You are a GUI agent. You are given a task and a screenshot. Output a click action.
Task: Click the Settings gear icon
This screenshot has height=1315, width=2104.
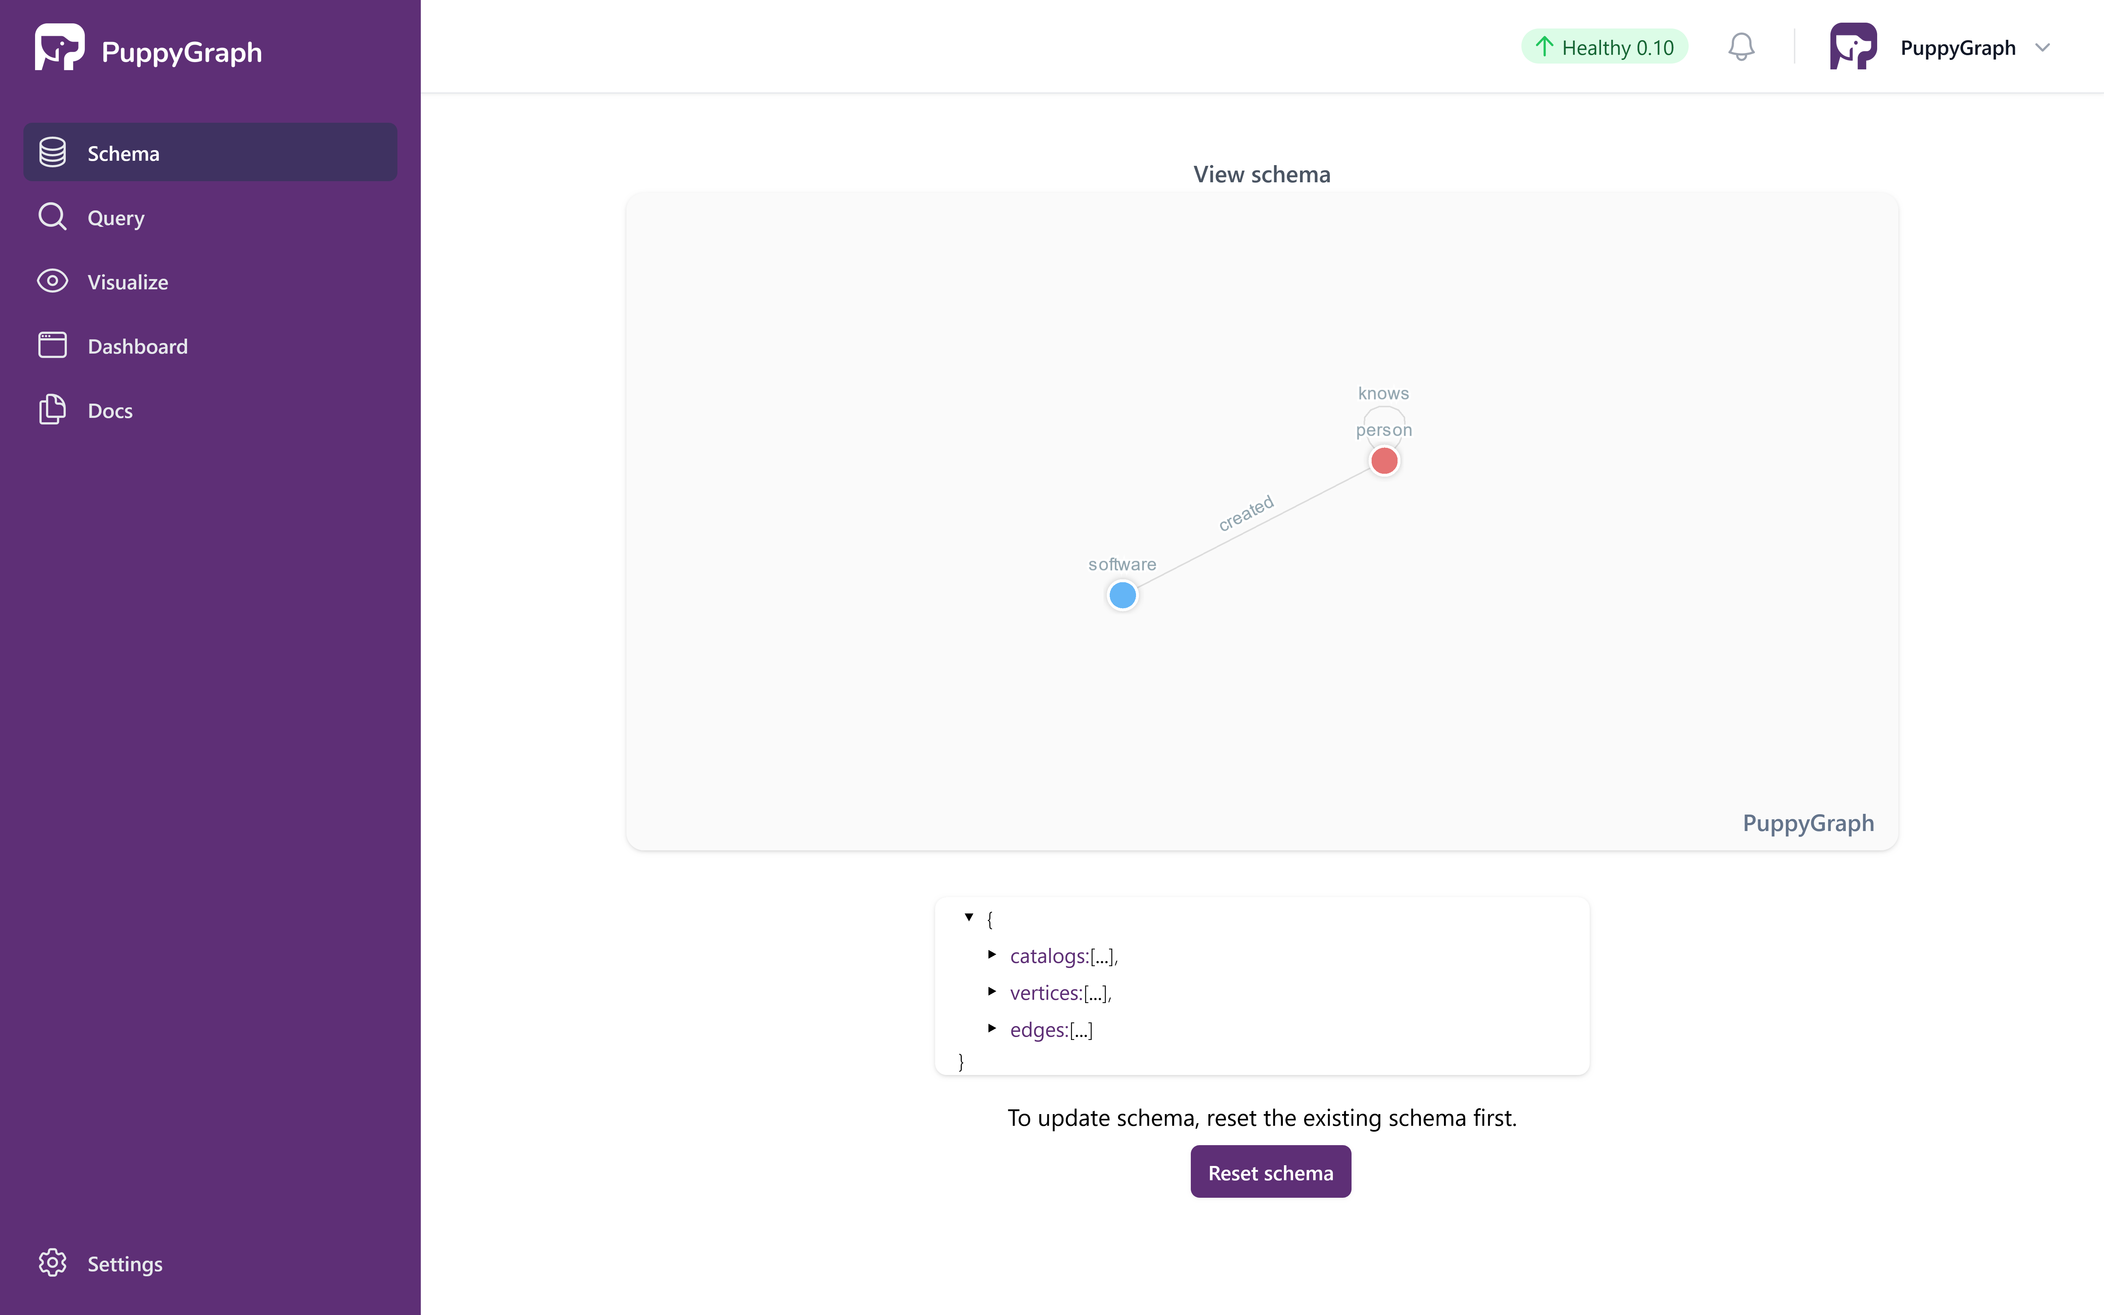(52, 1262)
